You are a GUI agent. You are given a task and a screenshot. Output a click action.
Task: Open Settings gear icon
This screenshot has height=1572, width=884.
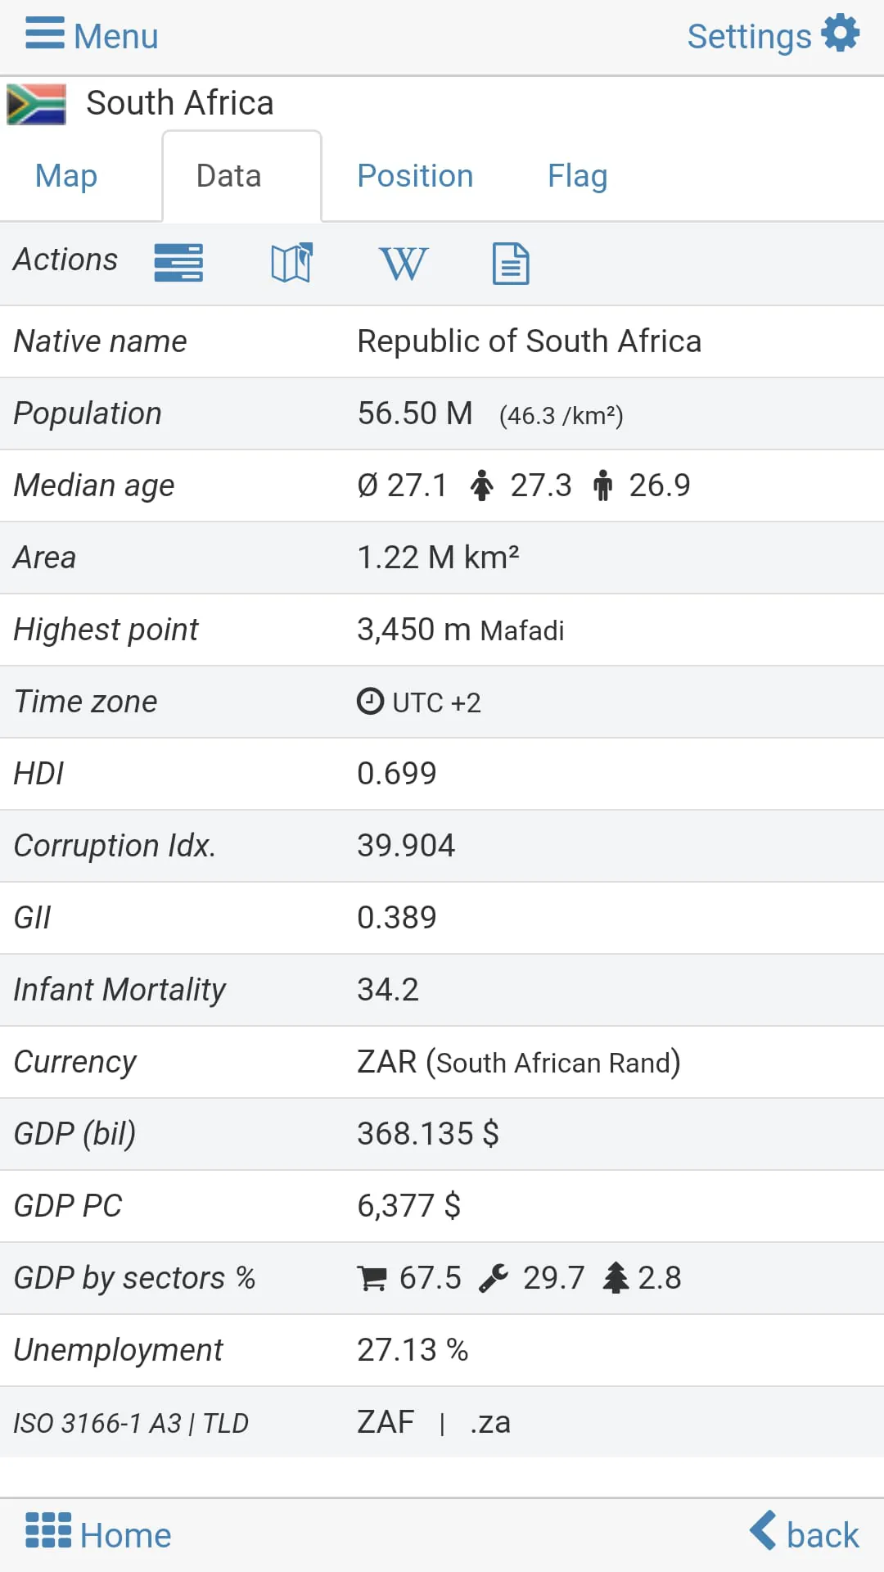[841, 34]
